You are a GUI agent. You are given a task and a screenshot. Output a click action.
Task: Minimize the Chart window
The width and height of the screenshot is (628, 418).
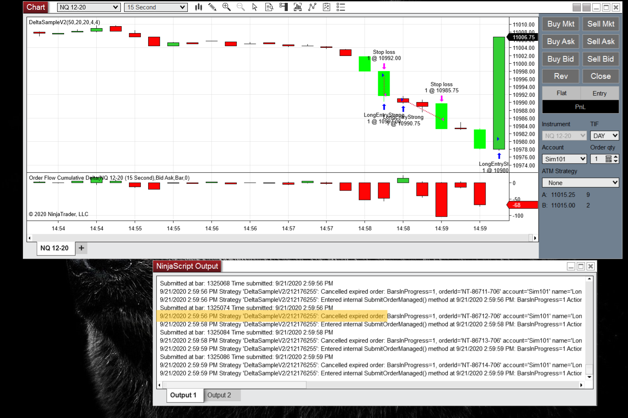(596, 7)
